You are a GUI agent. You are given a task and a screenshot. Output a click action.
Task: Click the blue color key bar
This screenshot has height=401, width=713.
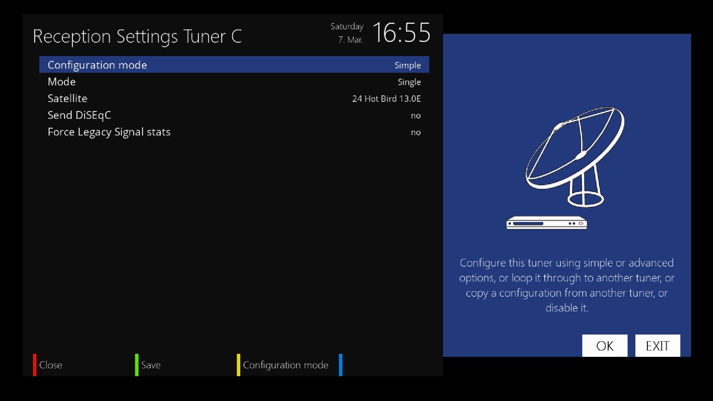[x=341, y=365]
